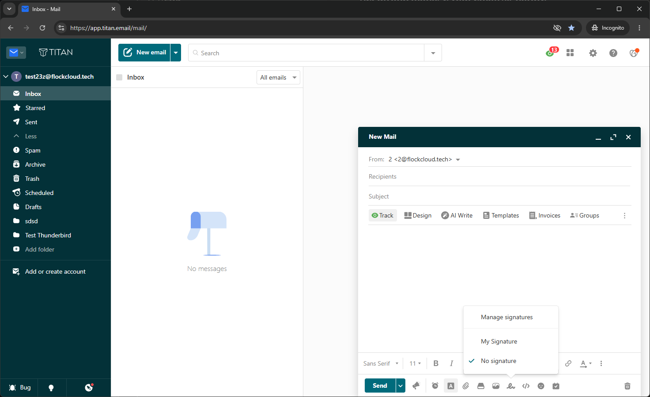Open the emoji picker smiley icon
Image resolution: width=650 pixels, height=397 pixels.
click(x=541, y=386)
